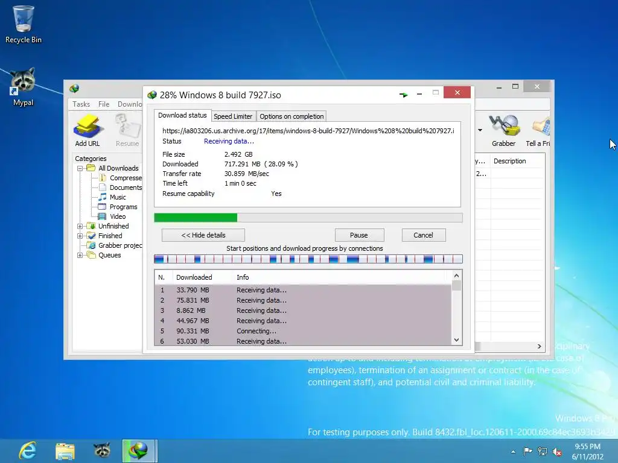618x463 pixels.
Task: Select the Grabber projects tree item
Action: (115, 245)
